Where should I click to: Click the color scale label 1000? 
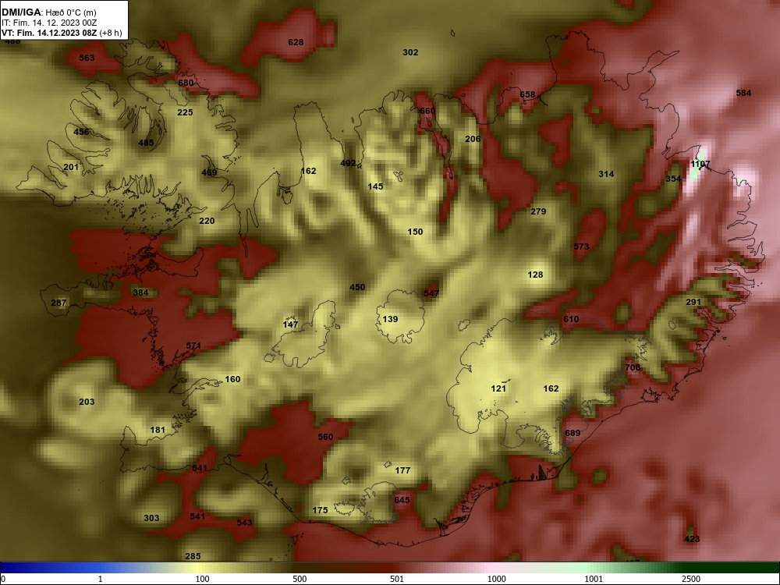(496, 579)
